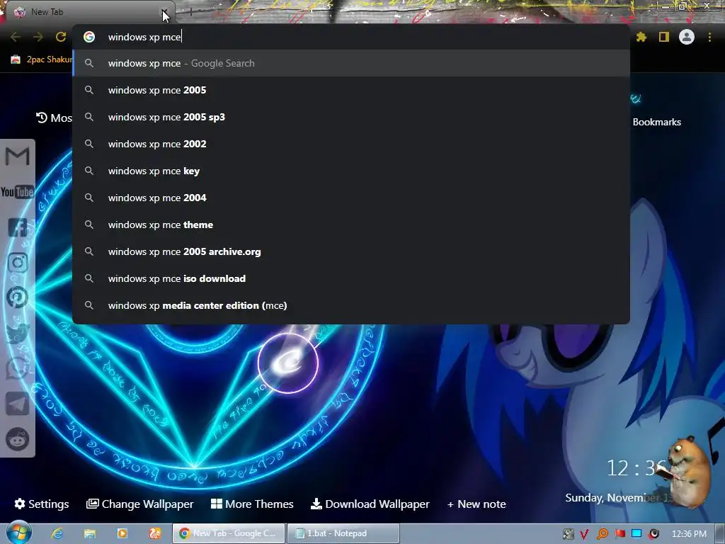Add a note with '+ New note'
The width and height of the screenshot is (725, 544).
(476, 504)
